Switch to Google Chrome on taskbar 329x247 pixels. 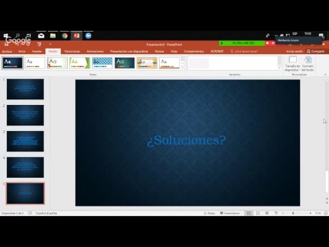click(x=65, y=36)
